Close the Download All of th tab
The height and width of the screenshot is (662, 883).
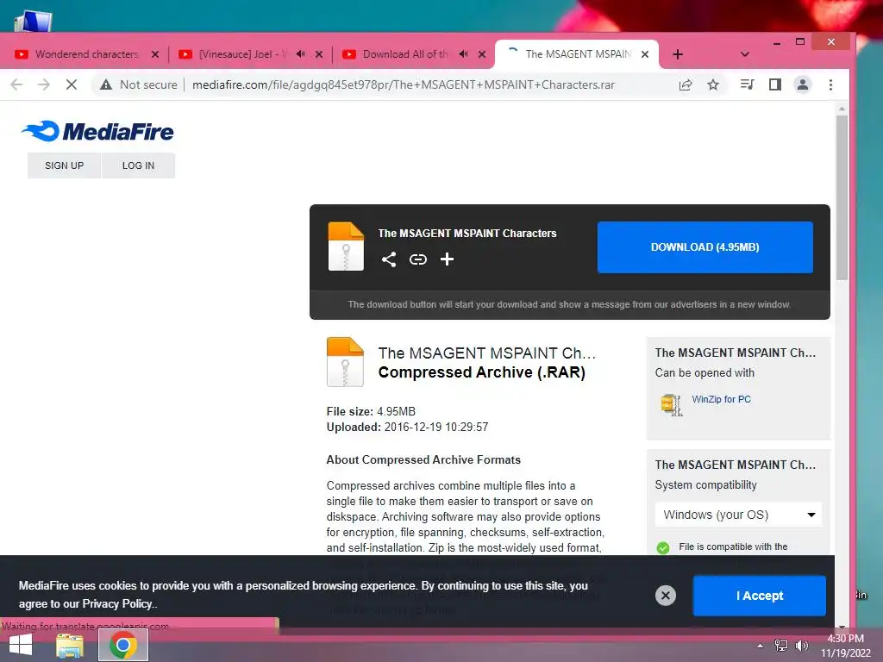point(482,54)
